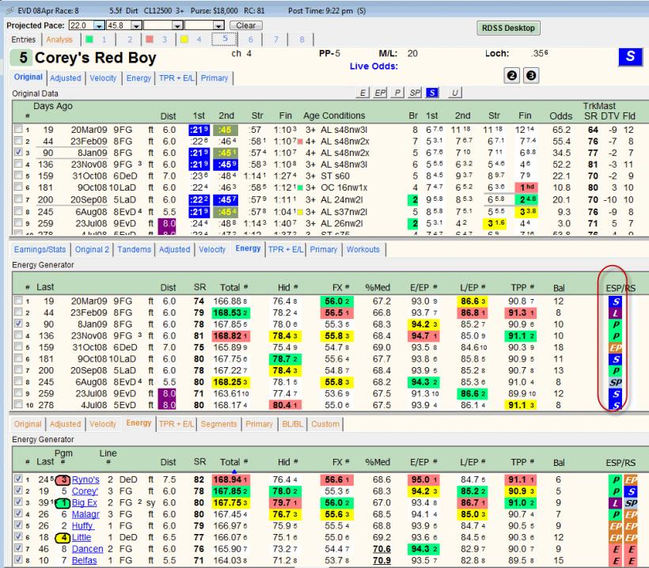Open the Projected Pace dropdown showing 45.8
Image resolution: width=649 pixels, height=568 pixels.
[136, 25]
